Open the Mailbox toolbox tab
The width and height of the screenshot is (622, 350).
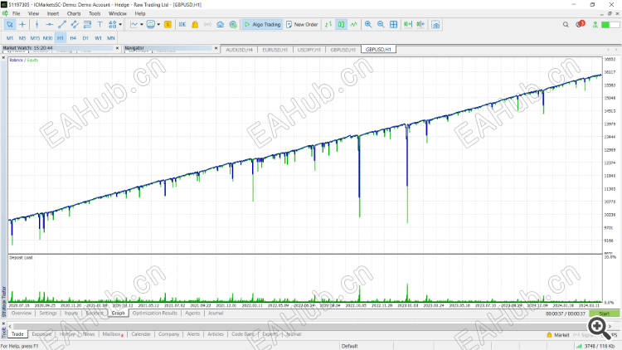click(x=113, y=334)
